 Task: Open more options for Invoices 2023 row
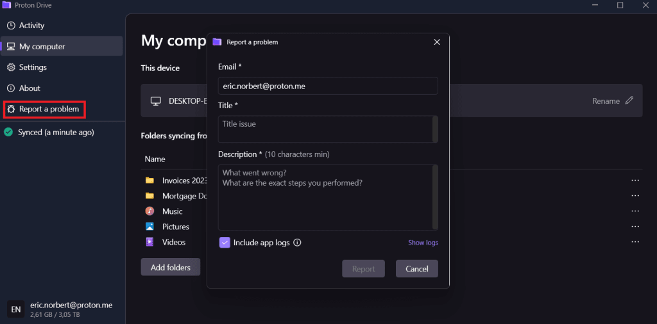(635, 180)
